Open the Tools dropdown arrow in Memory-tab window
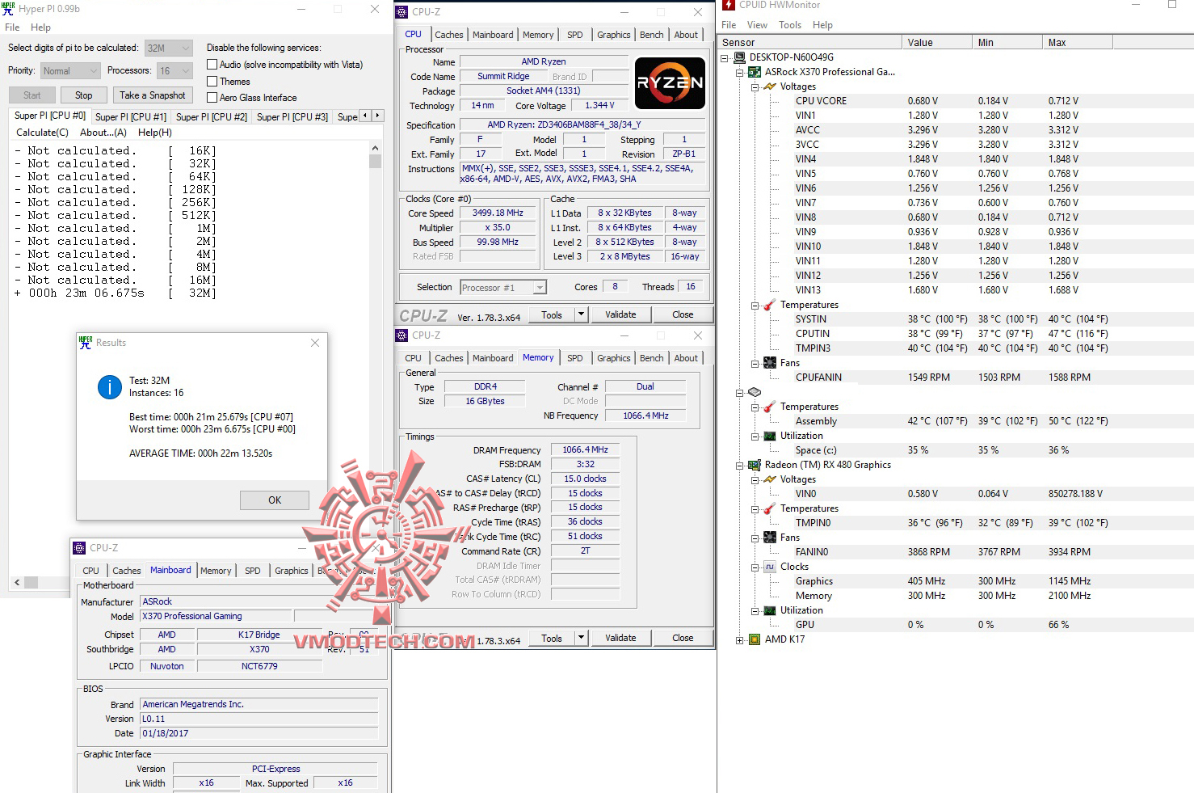This screenshot has height=793, width=1194. [581, 638]
